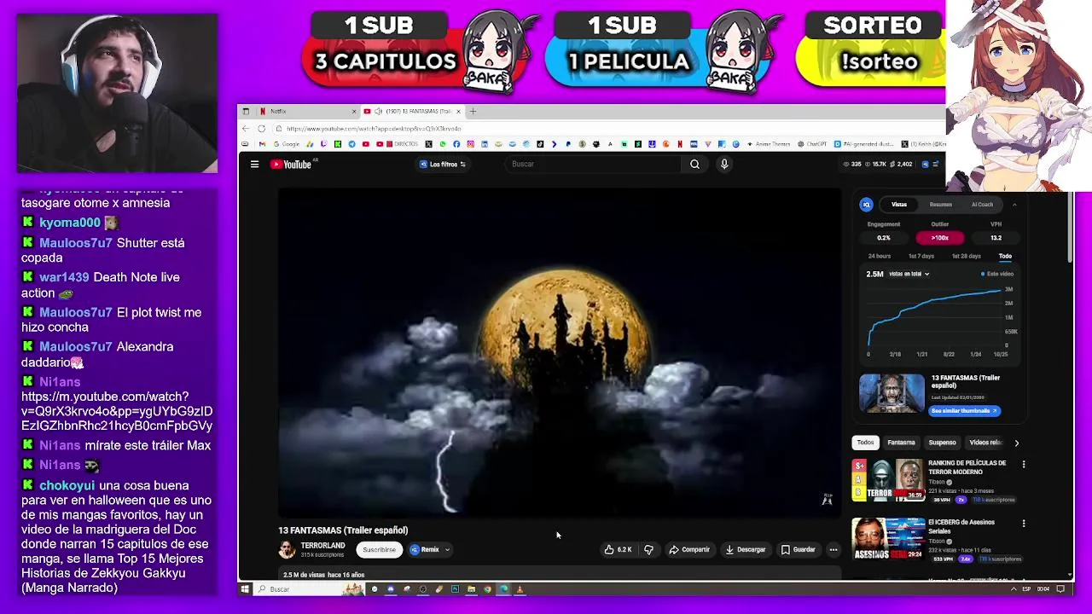The width and height of the screenshot is (1092, 614).
Task: Open the RANKING DE PELÍCULAS DE TERROR thumbnail
Action: 887,480
